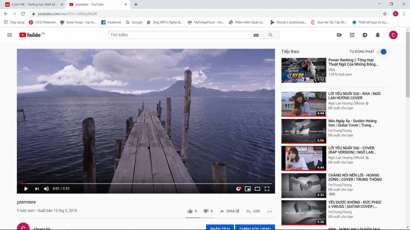The width and height of the screenshot is (410, 230).
Task: Open Nếu Ngày Ấy Soobin guitar cover
Action: 352,123
